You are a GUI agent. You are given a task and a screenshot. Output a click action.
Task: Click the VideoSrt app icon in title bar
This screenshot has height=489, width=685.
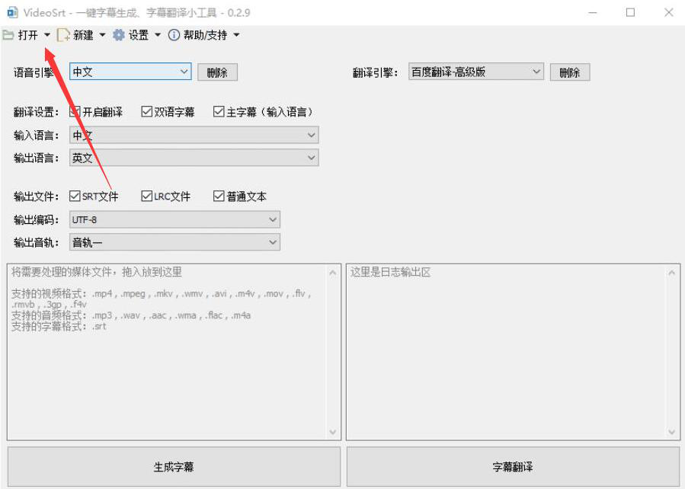(13, 12)
